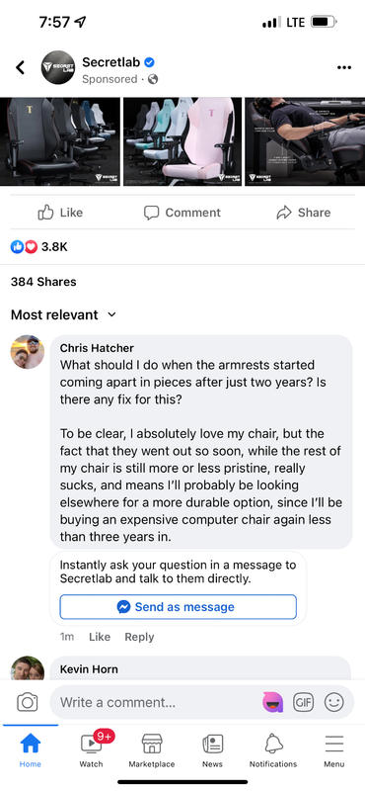The image size is (365, 791).
Task: Go to the Notifications tab
Action: (273, 750)
